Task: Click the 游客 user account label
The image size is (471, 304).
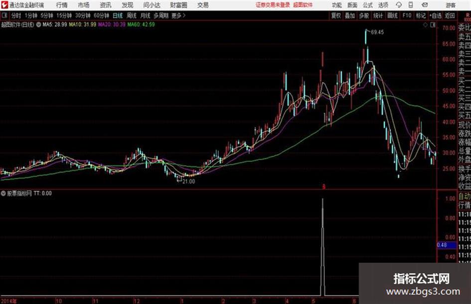Action: click(451, 5)
